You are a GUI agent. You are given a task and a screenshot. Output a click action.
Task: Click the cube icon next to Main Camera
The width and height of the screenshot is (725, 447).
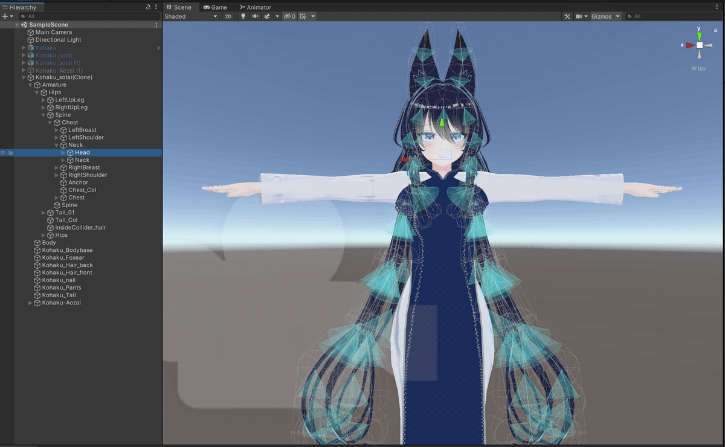31,32
